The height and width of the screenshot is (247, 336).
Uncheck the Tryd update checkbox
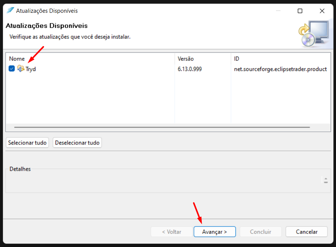pyautogui.click(x=12, y=69)
